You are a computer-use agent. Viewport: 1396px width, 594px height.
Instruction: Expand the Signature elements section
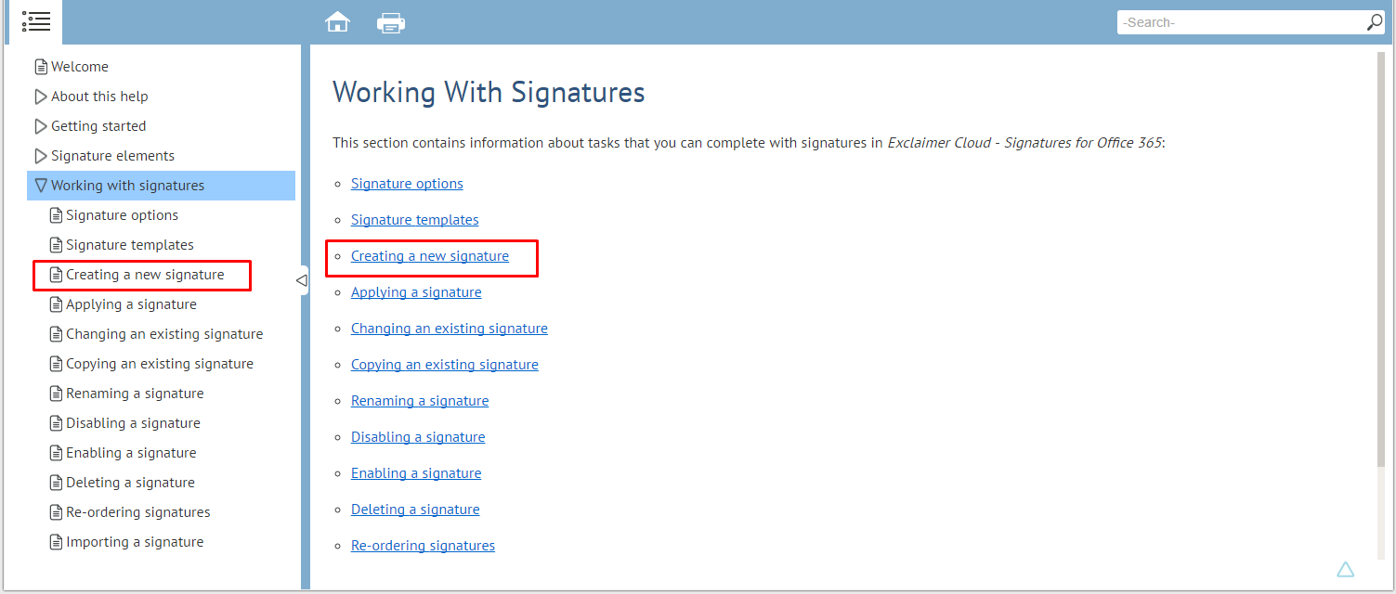click(x=41, y=156)
